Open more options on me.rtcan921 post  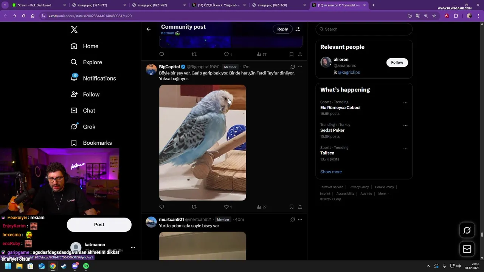[300, 219]
